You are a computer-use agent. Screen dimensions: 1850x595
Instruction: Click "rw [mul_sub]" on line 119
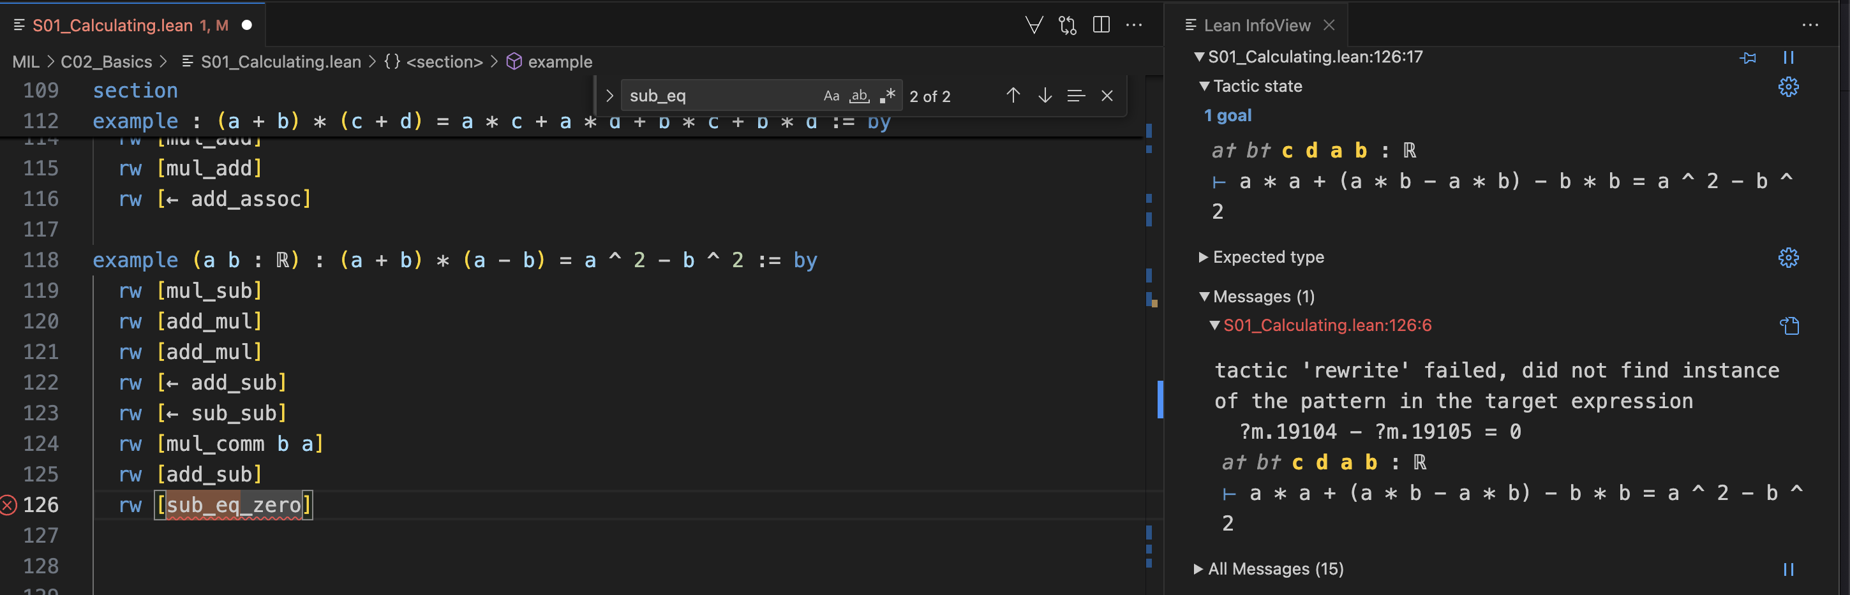190,291
